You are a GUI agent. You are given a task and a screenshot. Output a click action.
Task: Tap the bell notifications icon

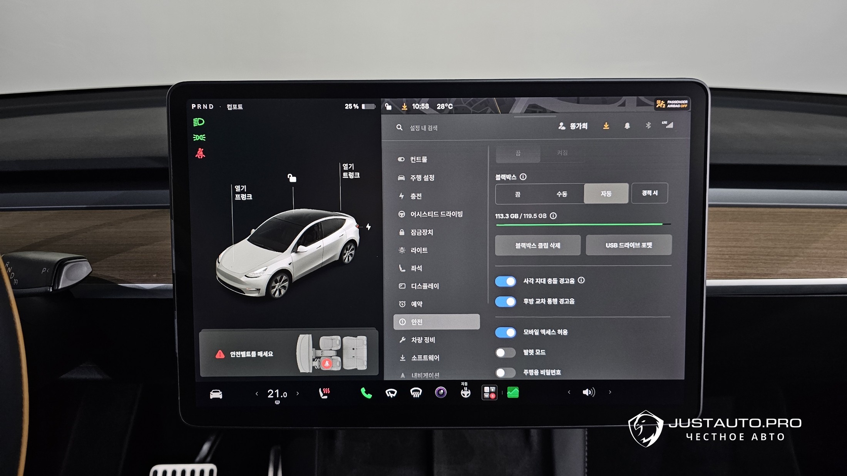627,126
